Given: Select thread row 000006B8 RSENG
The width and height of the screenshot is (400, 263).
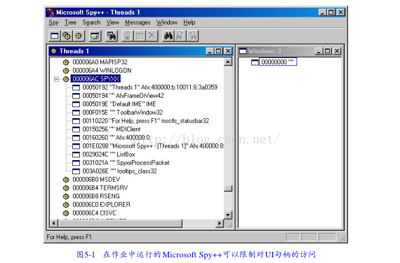Looking at the screenshot, I should click(96, 197).
